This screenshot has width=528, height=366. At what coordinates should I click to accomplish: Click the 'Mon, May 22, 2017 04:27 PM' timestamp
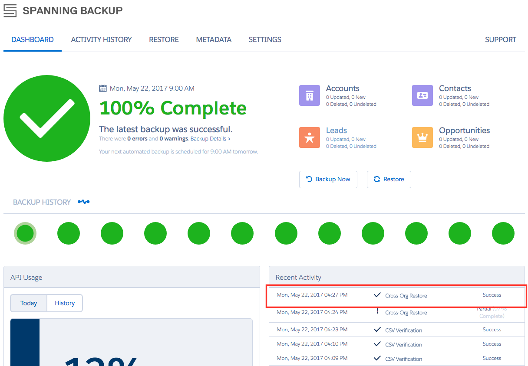click(312, 295)
